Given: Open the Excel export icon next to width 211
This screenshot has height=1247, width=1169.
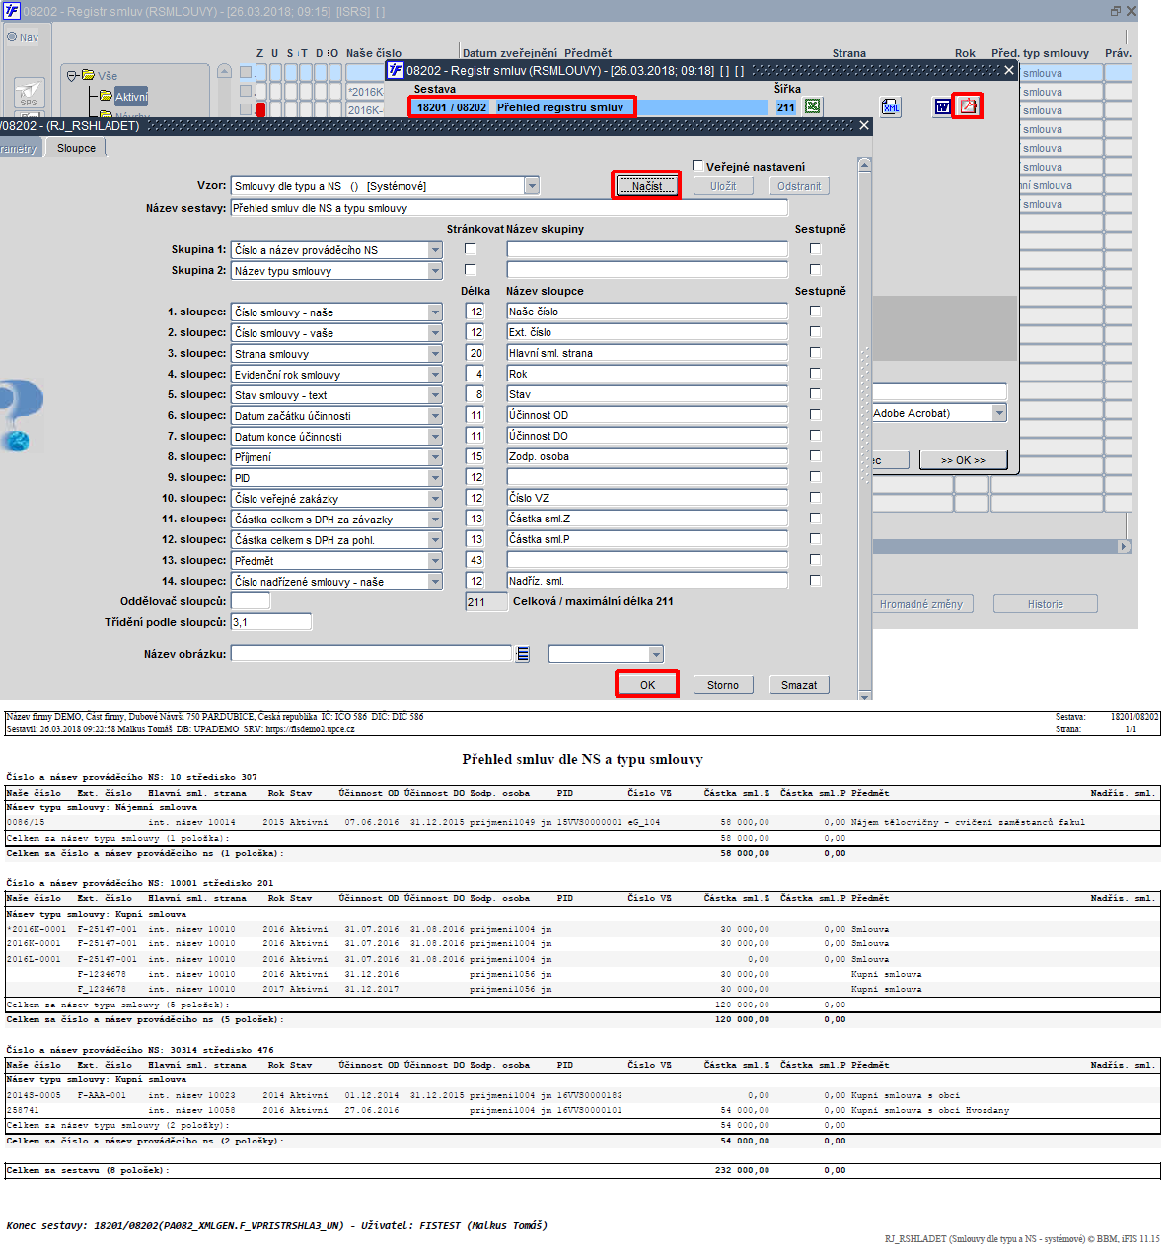Looking at the screenshot, I should tap(813, 106).
